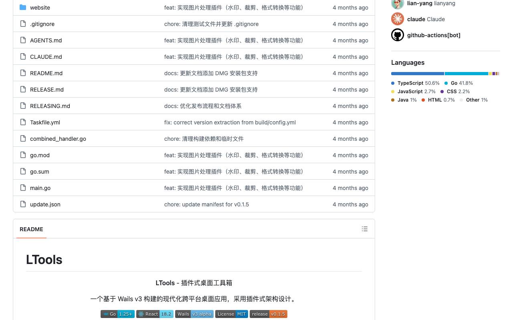Open the AGENTS.md file
This screenshot has height=320, width=513.
tap(46, 40)
